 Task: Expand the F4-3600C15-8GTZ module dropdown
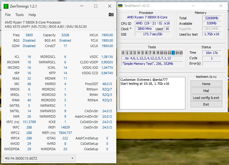pyautogui.click(x=39, y=158)
